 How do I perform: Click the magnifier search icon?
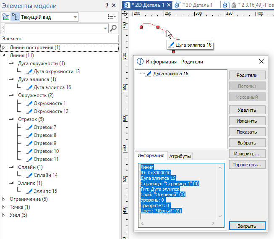(113, 28)
